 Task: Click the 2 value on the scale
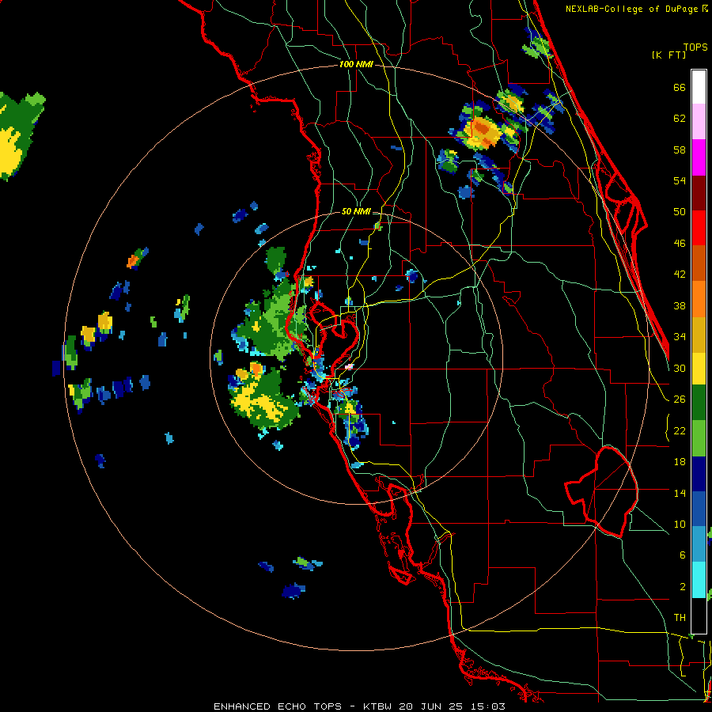682,587
